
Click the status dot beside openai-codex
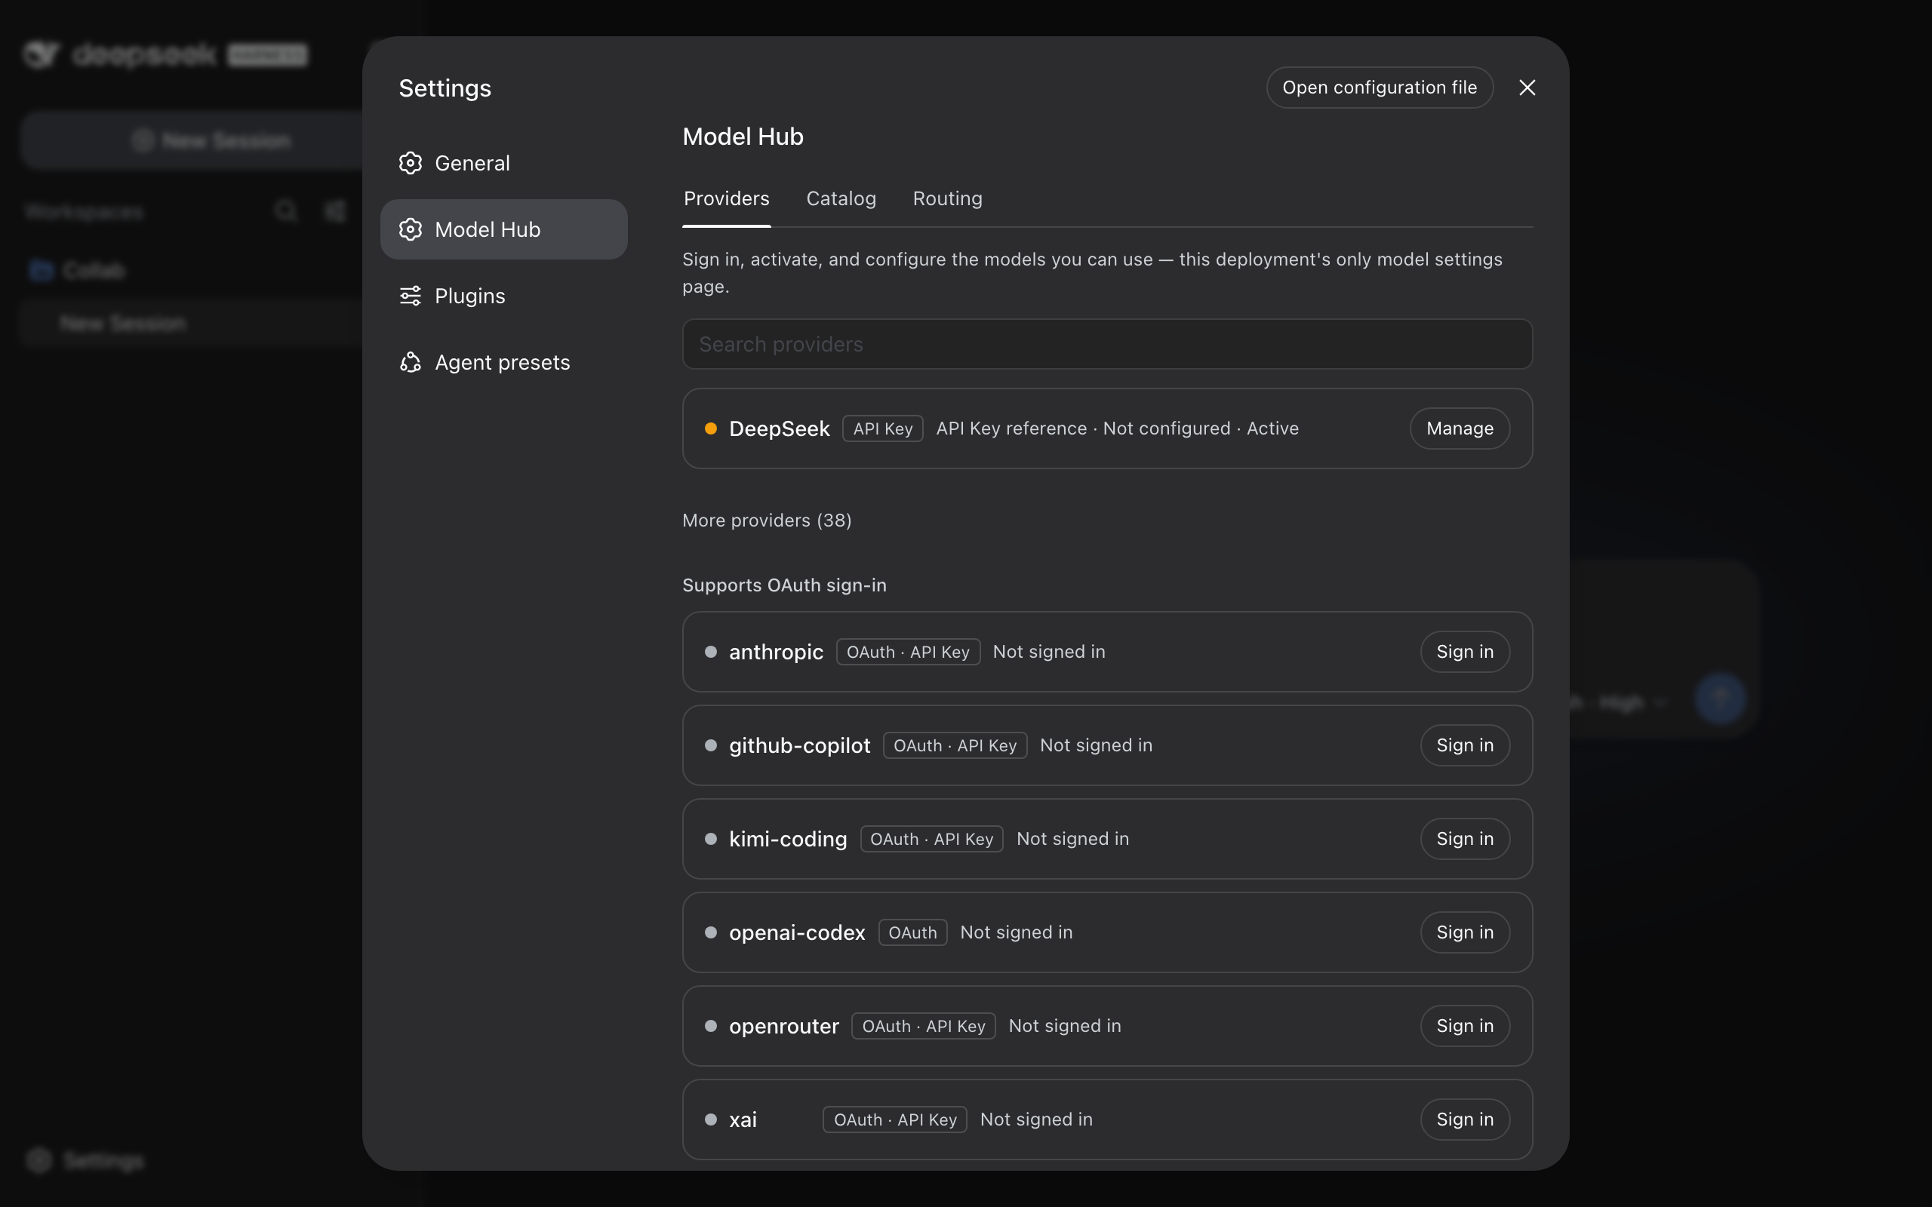(710, 932)
